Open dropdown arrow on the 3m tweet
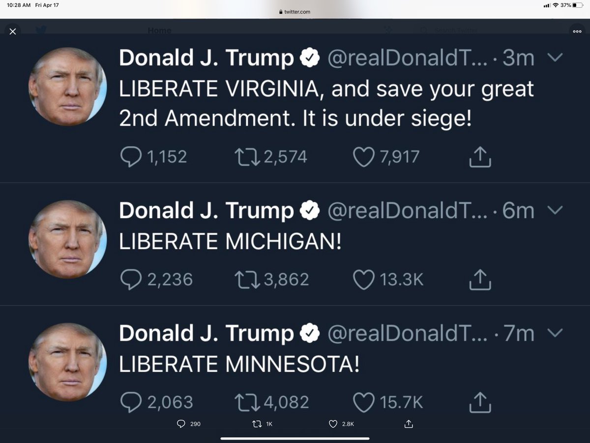 coord(555,58)
